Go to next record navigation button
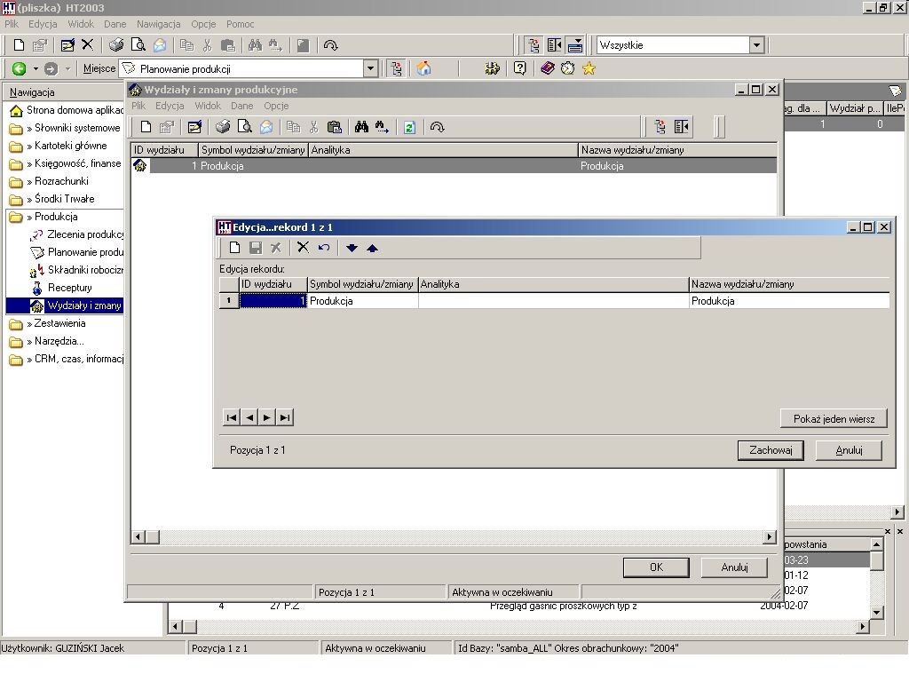Screen dimensions: 909x682 pyautogui.click(x=266, y=417)
